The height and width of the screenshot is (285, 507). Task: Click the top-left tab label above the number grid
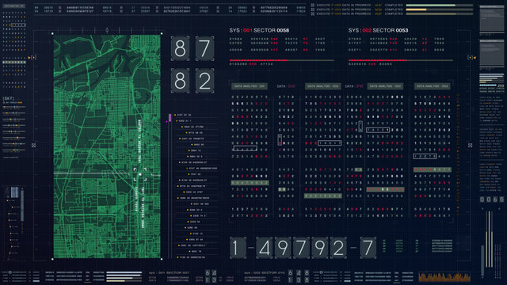click(14, 6)
